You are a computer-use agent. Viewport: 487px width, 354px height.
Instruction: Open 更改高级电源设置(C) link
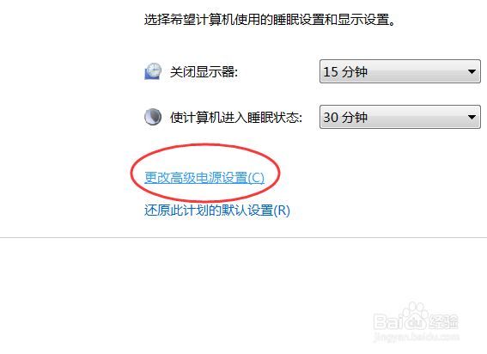coord(204,178)
